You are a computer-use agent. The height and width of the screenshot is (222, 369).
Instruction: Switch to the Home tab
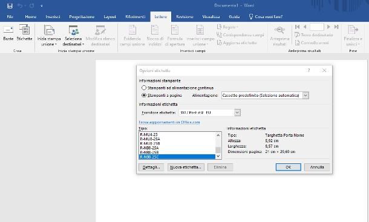point(31,17)
